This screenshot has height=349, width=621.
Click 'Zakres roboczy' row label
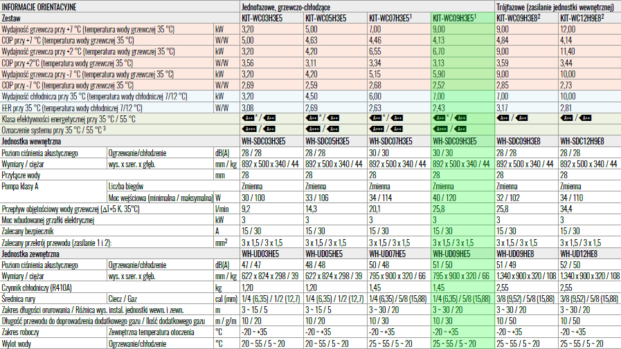pos(20,332)
